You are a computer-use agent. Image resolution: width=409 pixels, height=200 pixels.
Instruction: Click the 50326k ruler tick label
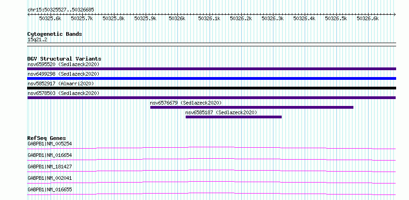point(177,19)
